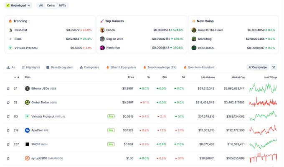Open Virtuals Protocol 7-day sparkline chart
284x167 pixels.
(263, 116)
